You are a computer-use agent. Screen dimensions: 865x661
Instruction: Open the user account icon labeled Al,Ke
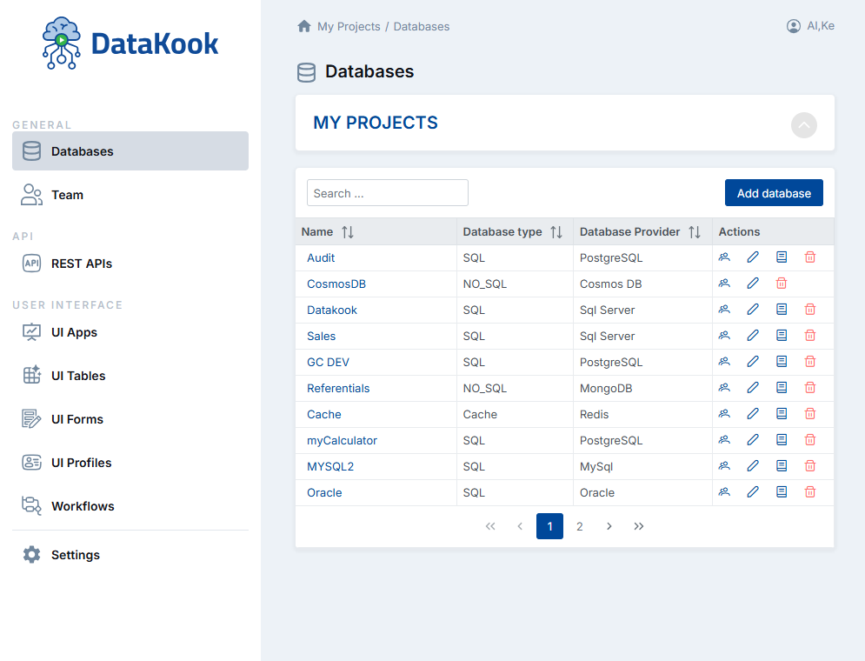point(794,25)
